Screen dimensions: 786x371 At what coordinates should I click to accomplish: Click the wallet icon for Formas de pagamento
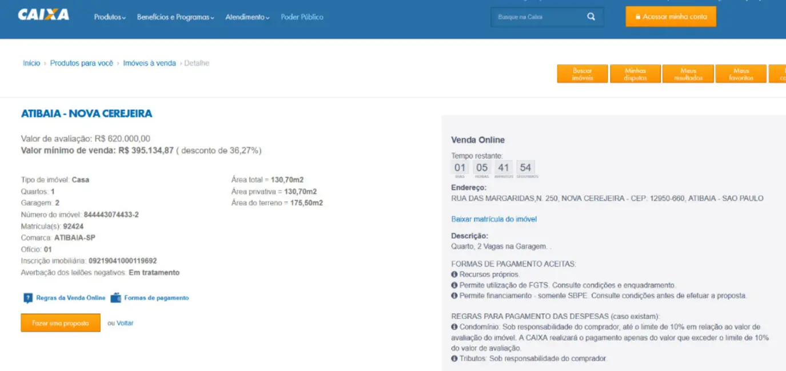[115, 298]
